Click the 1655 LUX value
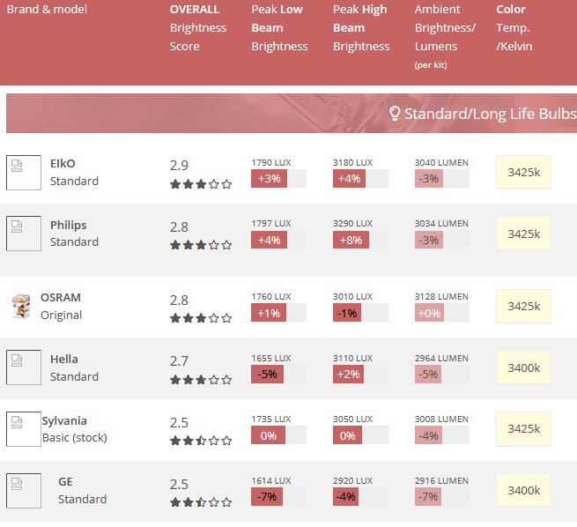Viewport: 577px width, 527px height. [x=271, y=359]
